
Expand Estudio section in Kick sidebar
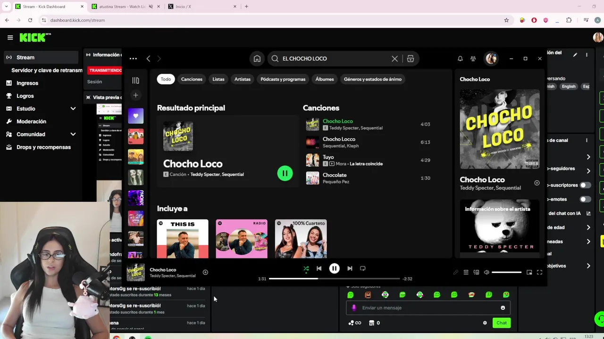pos(73,109)
